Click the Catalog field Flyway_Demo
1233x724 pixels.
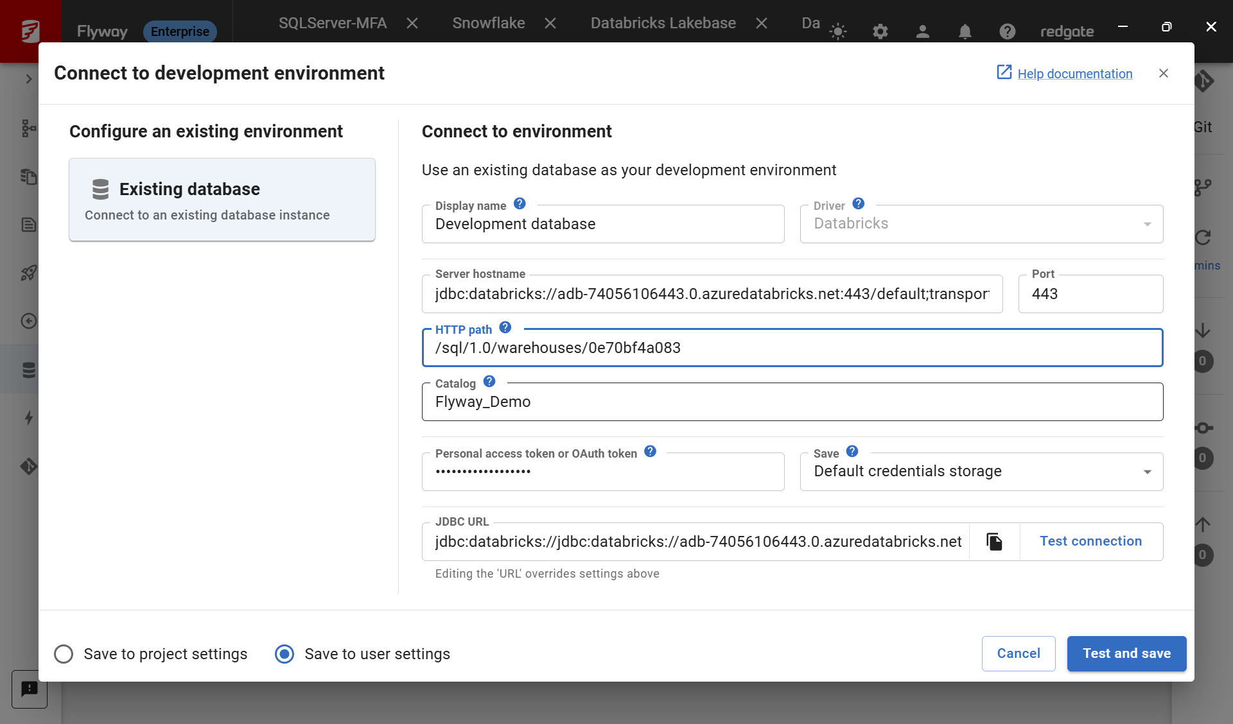[792, 402]
